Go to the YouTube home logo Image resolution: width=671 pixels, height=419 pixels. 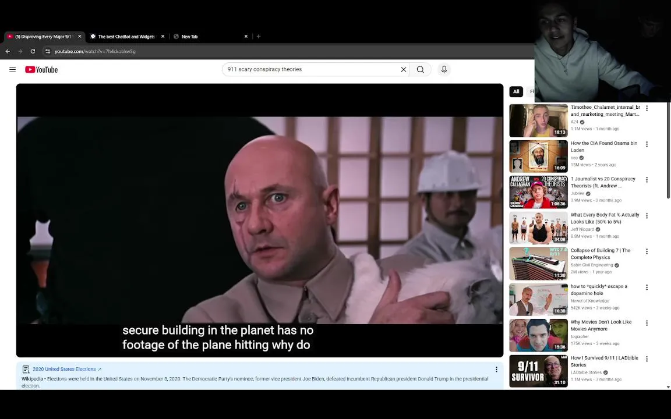(41, 70)
